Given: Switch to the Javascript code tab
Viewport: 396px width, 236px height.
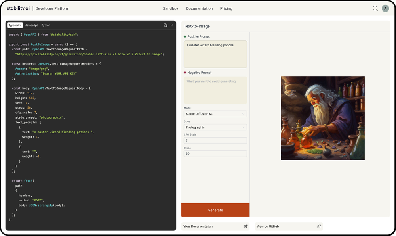Looking at the screenshot, I should (x=31, y=25).
